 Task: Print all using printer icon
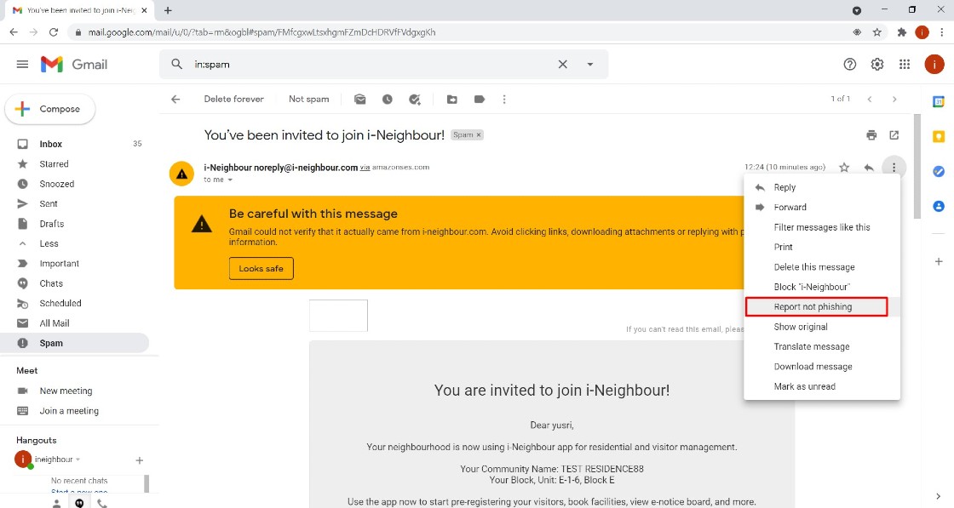click(872, 135)
